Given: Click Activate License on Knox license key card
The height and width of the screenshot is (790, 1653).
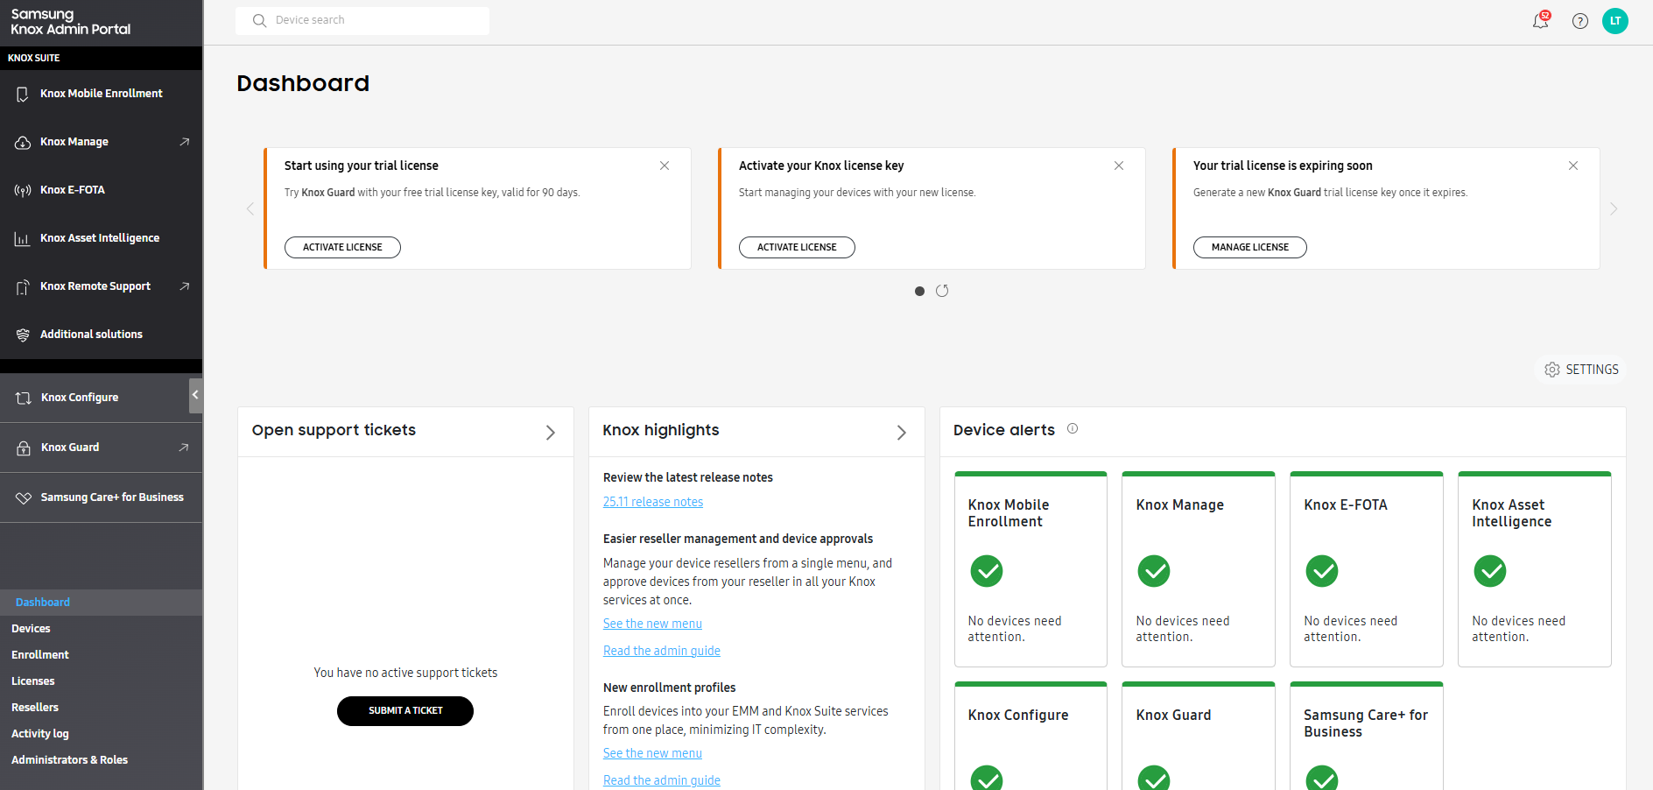Looking at the screenshot, I should [x=797, y=247].
